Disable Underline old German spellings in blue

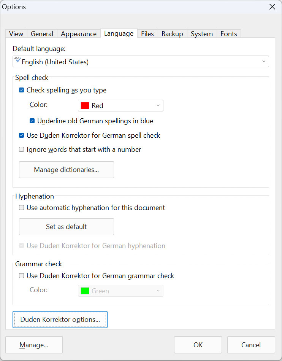click(32, 121)
